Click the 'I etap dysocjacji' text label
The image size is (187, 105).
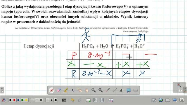pos(39,46)
